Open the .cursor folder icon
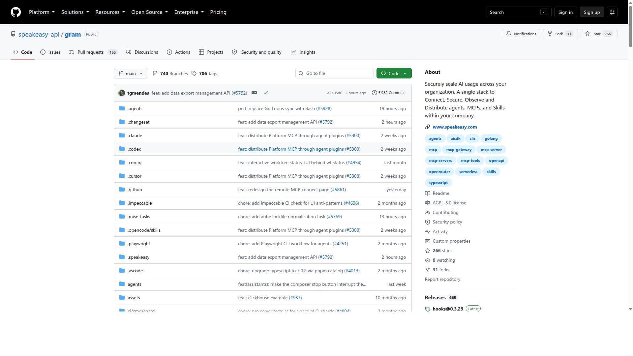The height and width of the screenshot is (356, 633). click(122, 176)
